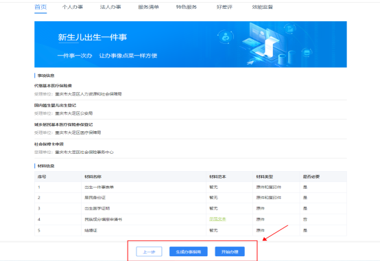Image resolution: width=380 pixels, height=261 pixels.
Task: Open the 首页 tab
Action: [x=40, y=7]
